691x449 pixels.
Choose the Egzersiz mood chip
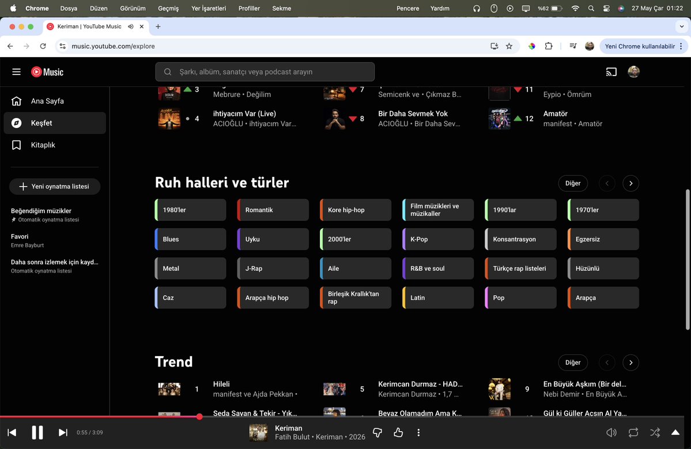click(603, 239)
